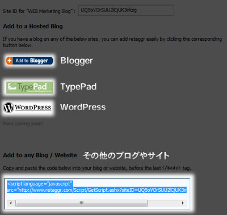The width and height of the screenshot is (227, 215).
Task: Click the Add to Blogger button
Action: (30, 61)
